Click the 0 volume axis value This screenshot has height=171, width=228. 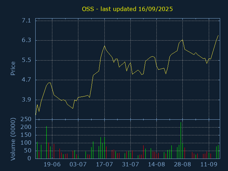tap(29, 158)
